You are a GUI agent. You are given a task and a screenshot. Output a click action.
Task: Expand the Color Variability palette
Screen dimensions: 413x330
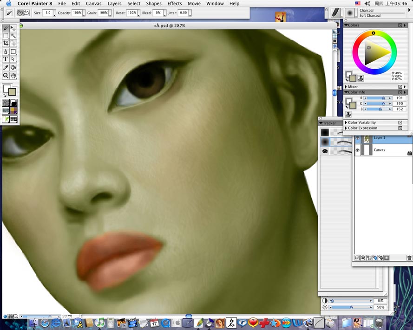point(346,123)
